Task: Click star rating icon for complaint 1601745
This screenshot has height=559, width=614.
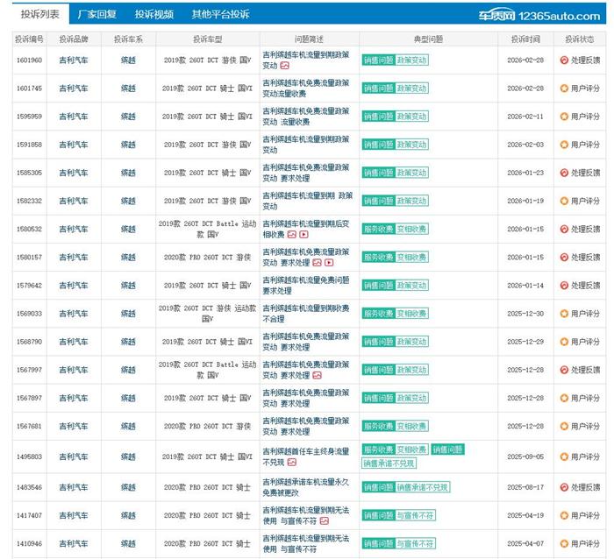Action: [x=564, y=88]
